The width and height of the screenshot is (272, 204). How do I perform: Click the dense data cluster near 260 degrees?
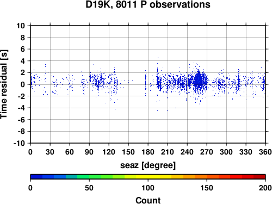pyautogui.click(x=199, y=81)
